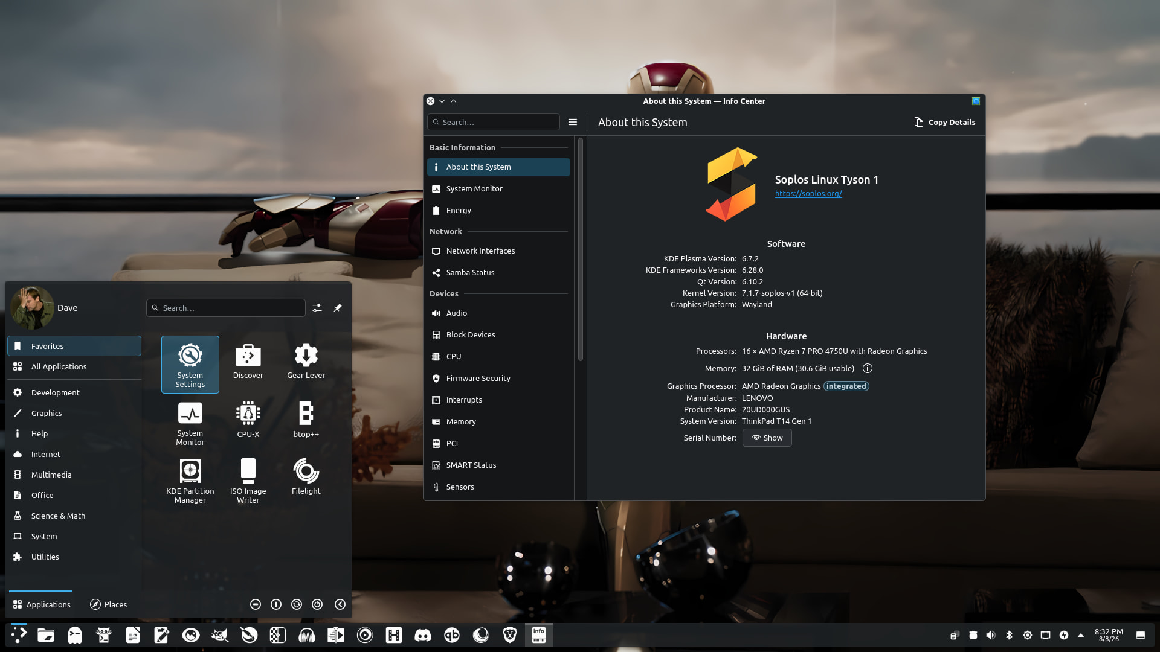Click the launcher's Sleep button
Image resolution: width=1160 pixels, height=652 pixels.
[256, 604]
